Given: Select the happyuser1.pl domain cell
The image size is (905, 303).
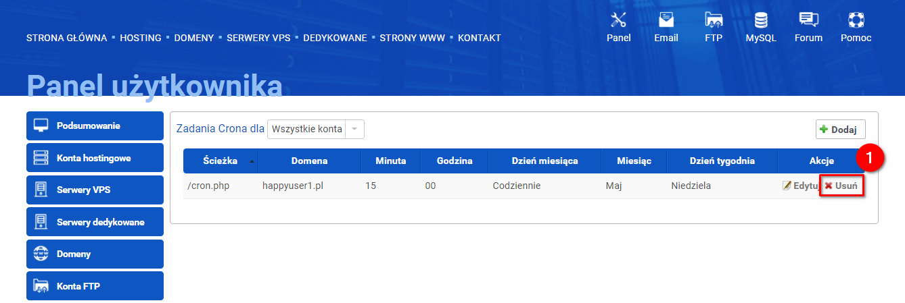Looking at the screenshot, I should (x=309, y=186).
